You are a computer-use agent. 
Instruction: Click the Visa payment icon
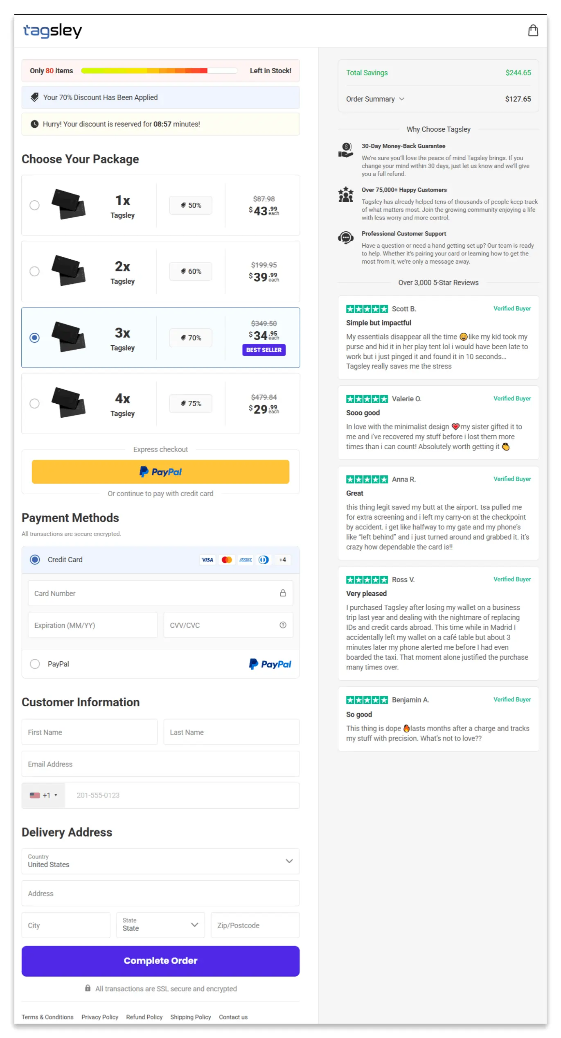click(x=207, y=560)
